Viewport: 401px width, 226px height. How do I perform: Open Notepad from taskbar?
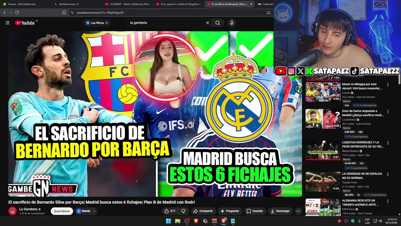(233, 221)
